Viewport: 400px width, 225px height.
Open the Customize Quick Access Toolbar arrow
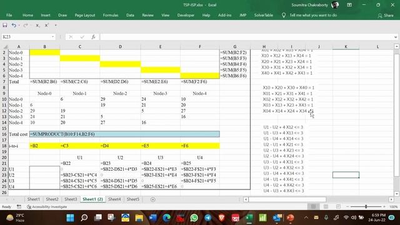(56, 26)
